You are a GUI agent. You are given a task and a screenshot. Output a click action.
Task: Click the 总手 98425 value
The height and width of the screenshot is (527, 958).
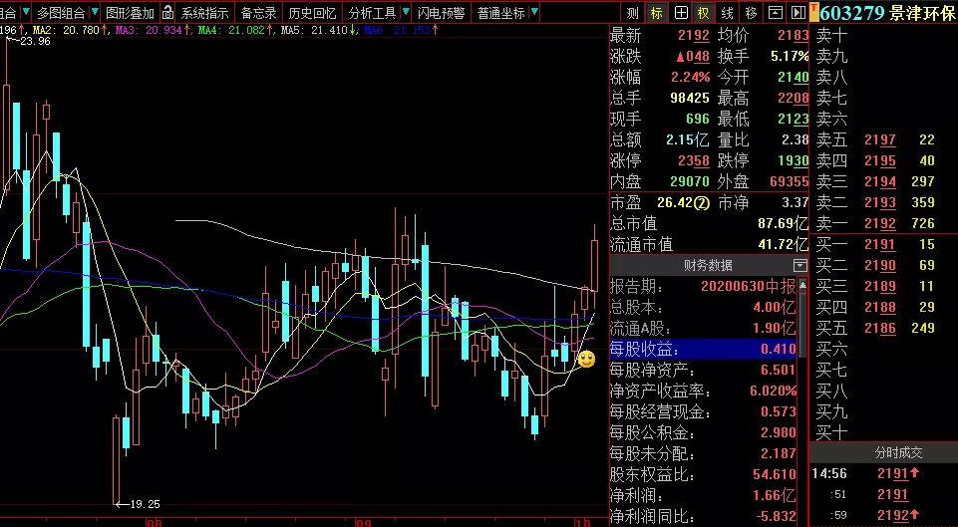(x=691, y=98)
